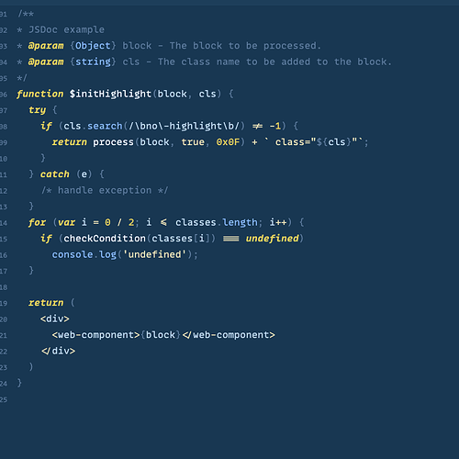Click the hex literal 0x0F

click(228, 142)
